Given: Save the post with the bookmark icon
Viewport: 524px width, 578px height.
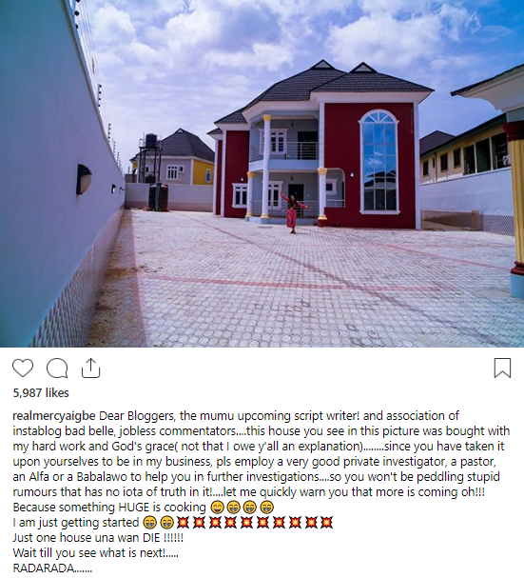Looking at the screenshot, I should point(502,368).
